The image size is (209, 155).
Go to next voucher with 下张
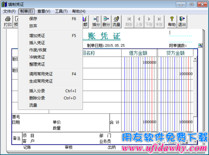[149, 22]
